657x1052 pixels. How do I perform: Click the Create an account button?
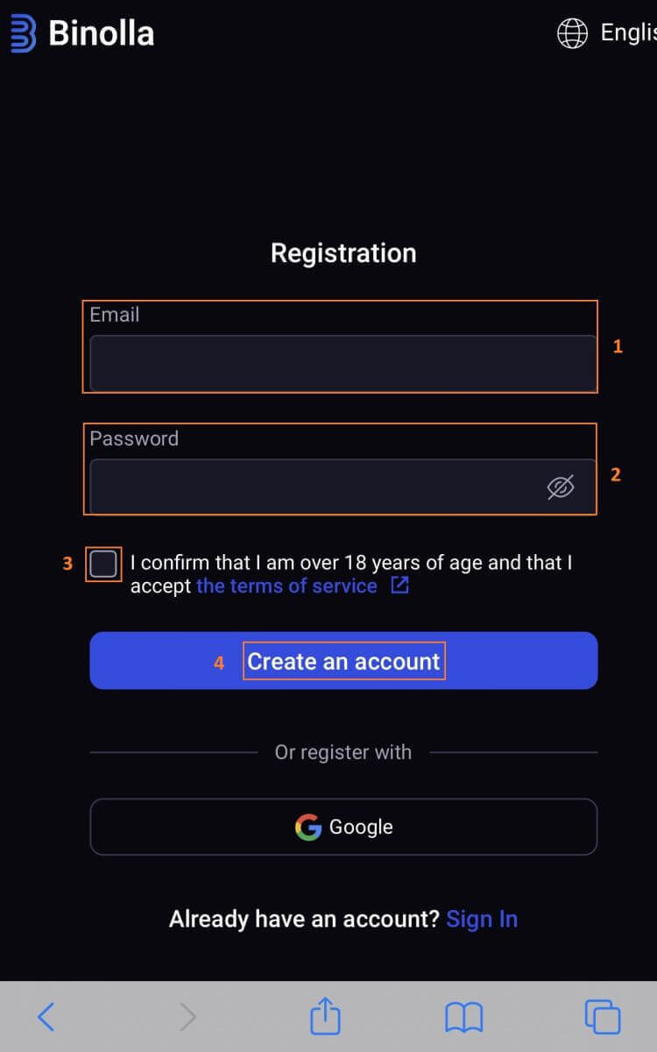(343, 661)
